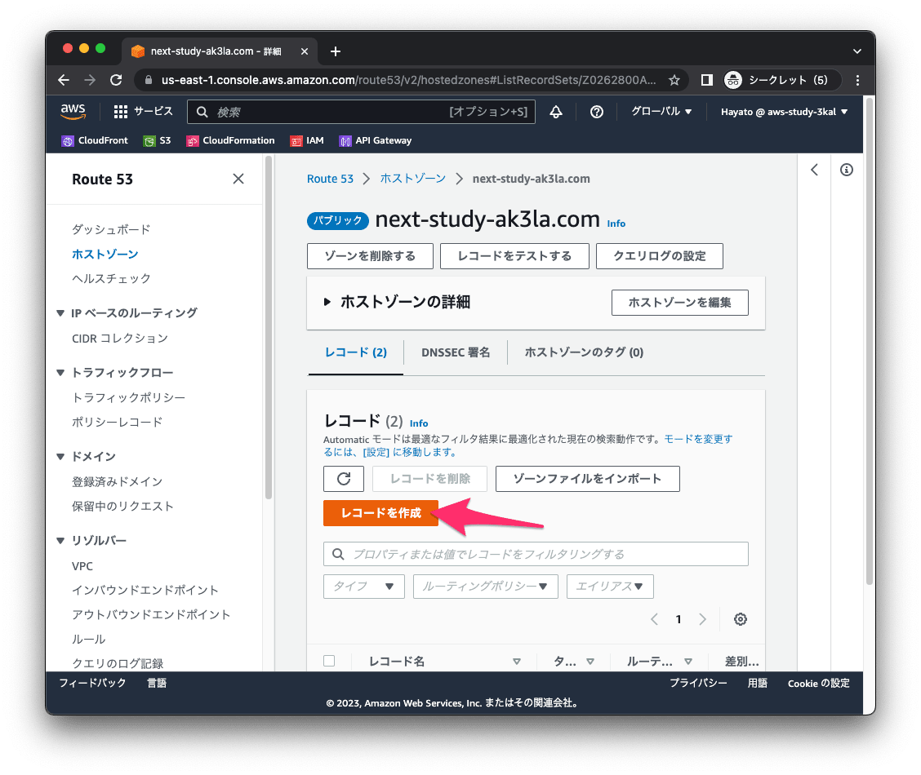Click the AWS logo home icon
This screenshot has height=775, width=921.
tap(73, 112)
